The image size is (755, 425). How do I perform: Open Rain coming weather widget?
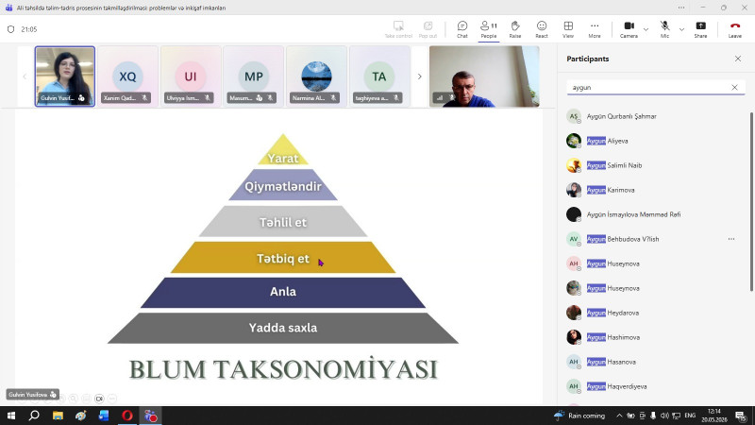[579, 416]
